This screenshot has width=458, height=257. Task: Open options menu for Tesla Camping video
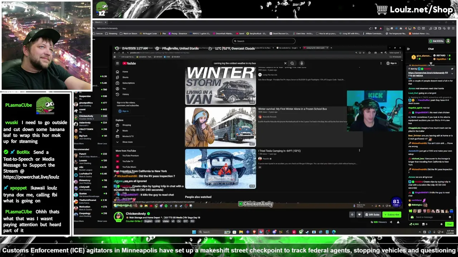[x=359, y=151]
